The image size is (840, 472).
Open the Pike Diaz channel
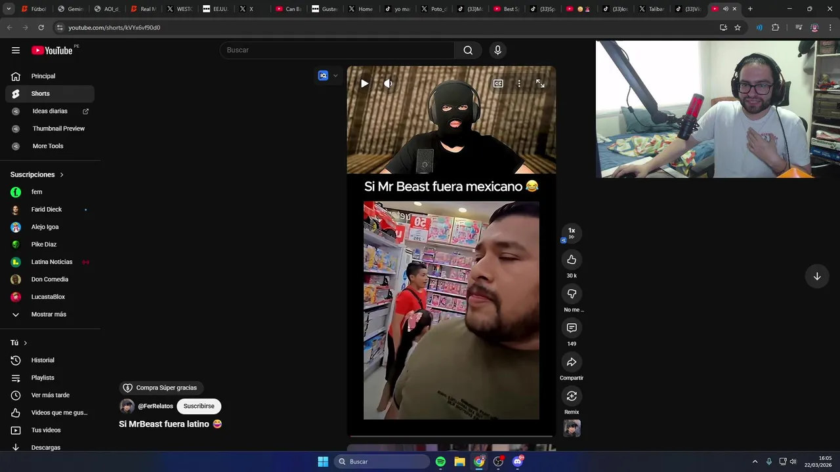50,245
